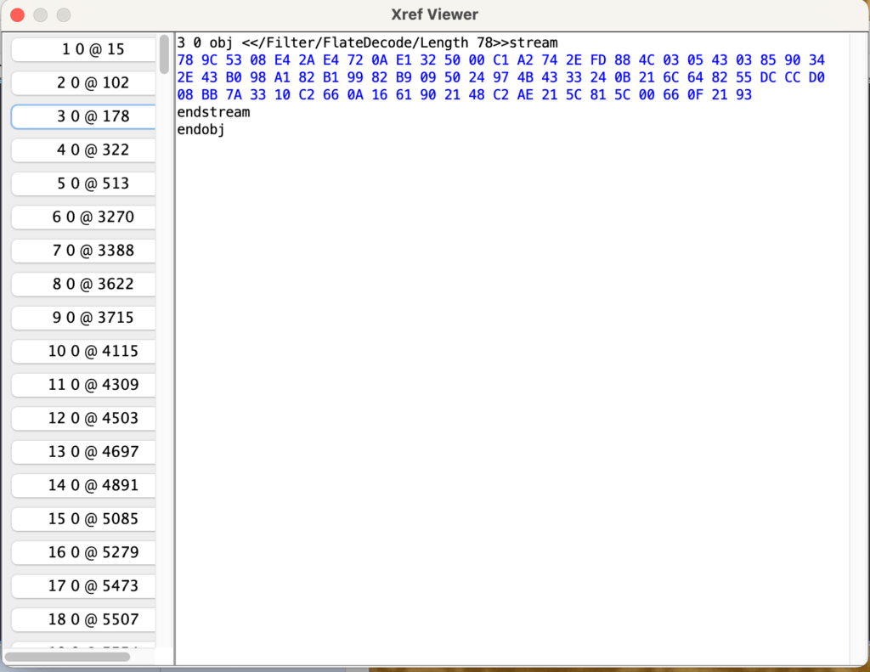The height and width of the screenshot is (672, 870).
Task: View object 4 0 @ 322
Action: click(x=82, y=150)
